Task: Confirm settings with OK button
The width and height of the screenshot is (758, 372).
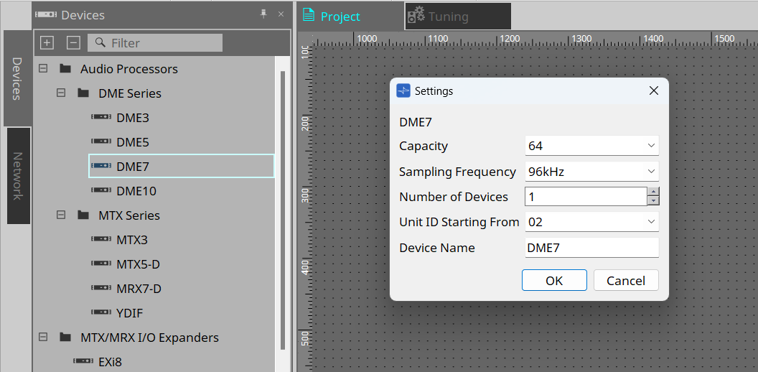Action: 554,280
